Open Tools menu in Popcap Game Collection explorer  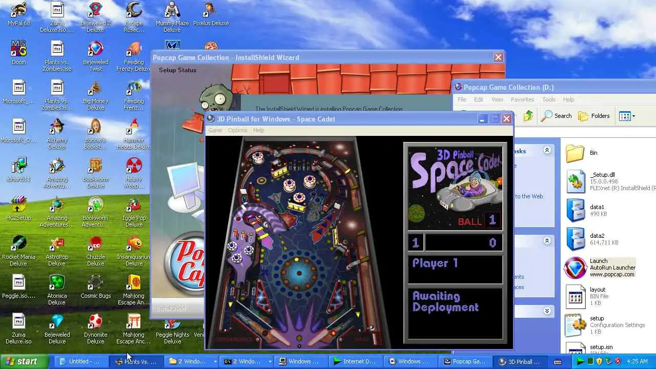549,99
